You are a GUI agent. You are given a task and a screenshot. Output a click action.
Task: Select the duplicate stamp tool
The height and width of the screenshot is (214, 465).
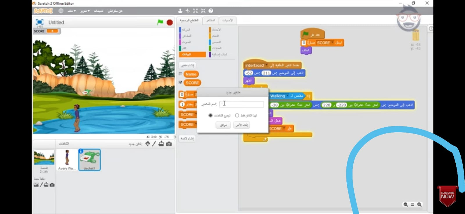(180, 11)
